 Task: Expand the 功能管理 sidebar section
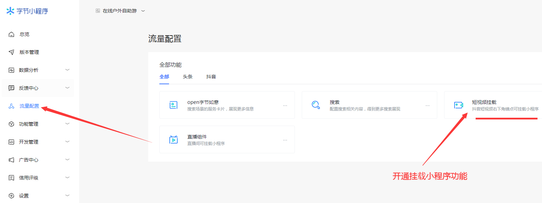[67, 124]
